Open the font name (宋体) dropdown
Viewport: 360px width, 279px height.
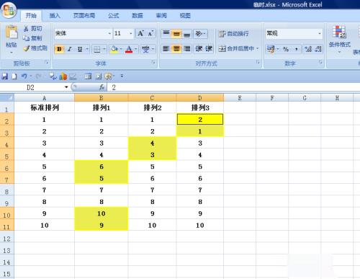109,33
